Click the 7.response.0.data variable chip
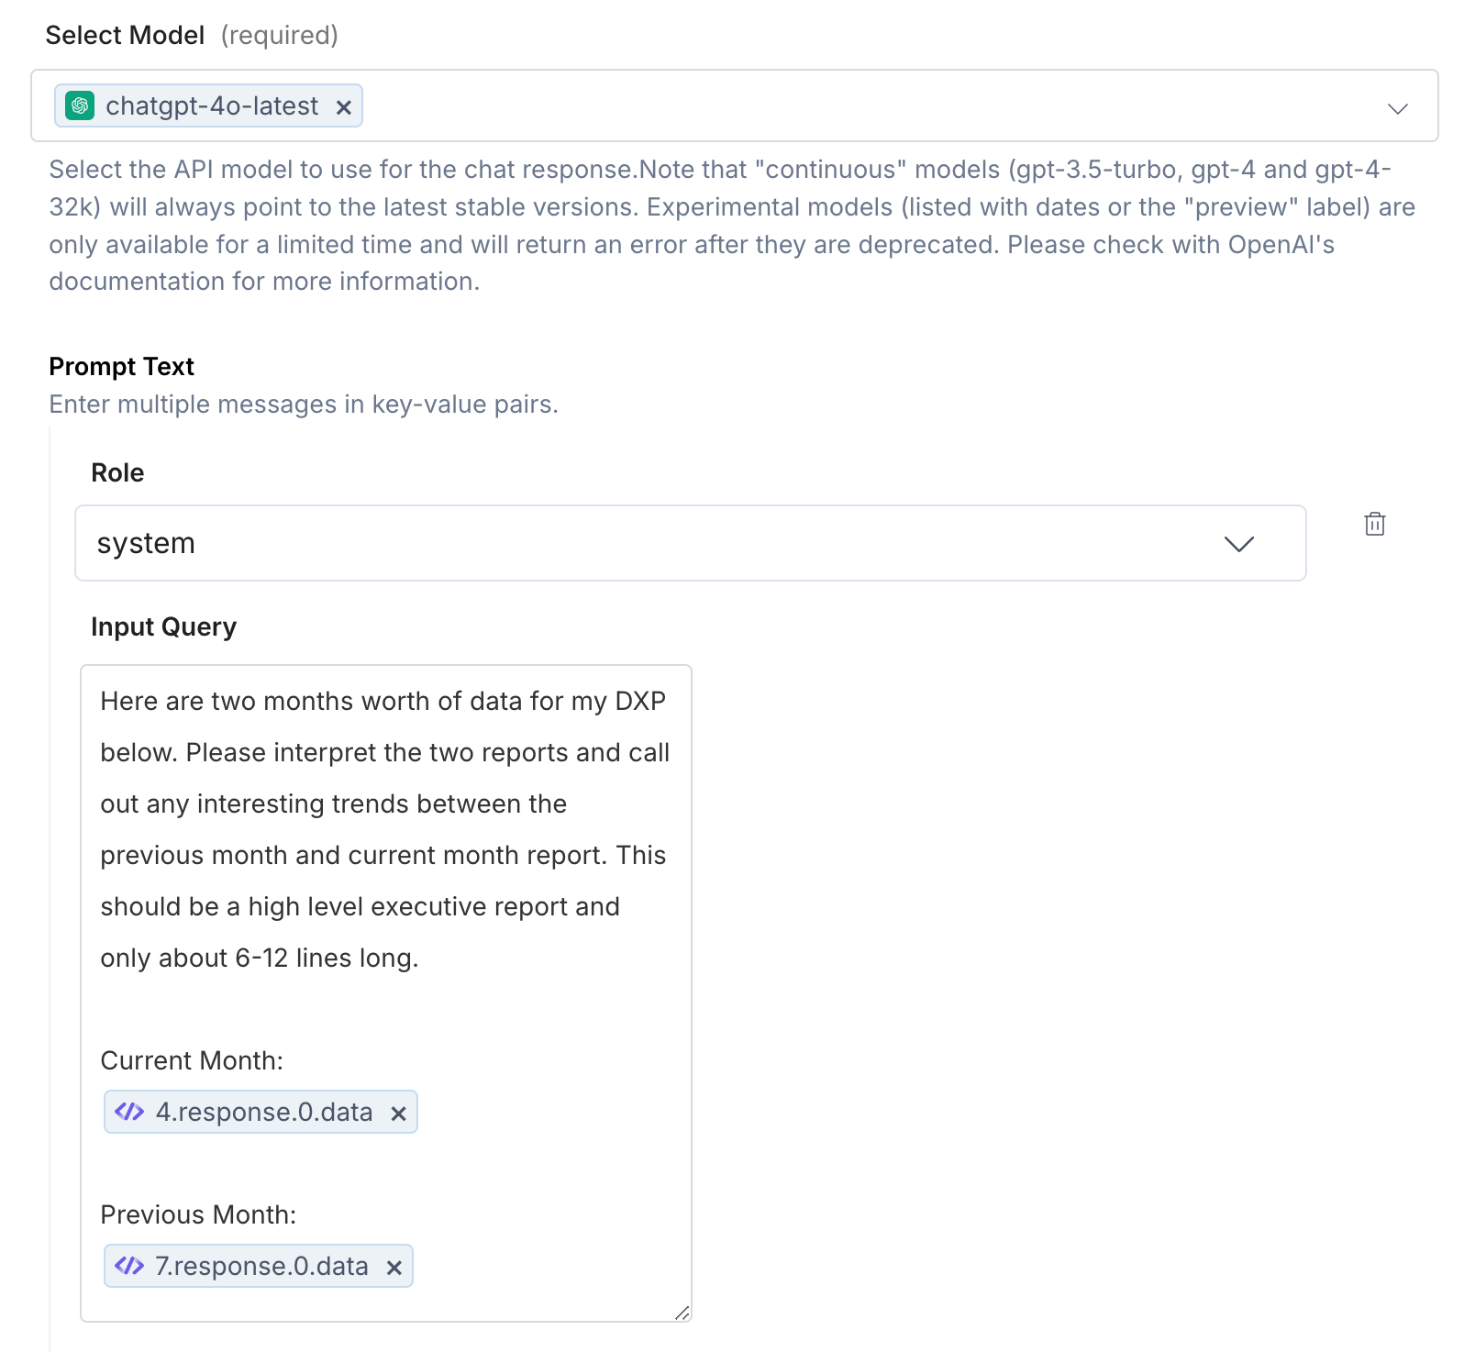 click(259, 1266)
